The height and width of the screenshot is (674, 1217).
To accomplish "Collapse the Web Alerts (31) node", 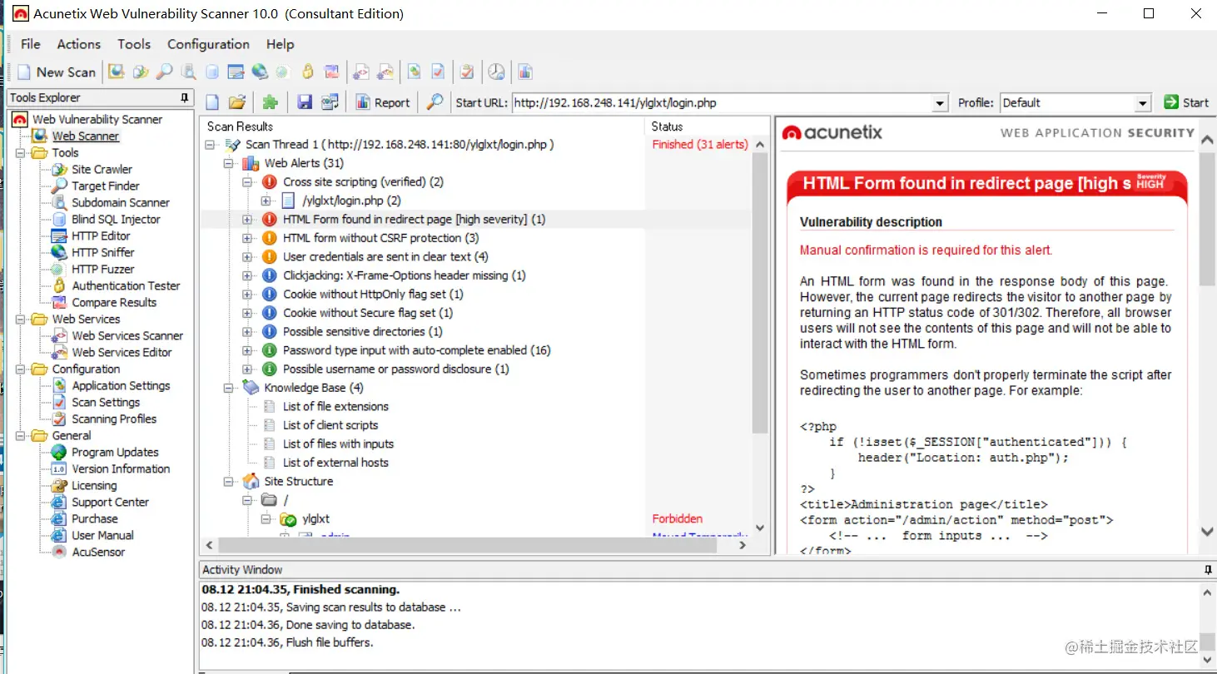I will pos(229,163).
